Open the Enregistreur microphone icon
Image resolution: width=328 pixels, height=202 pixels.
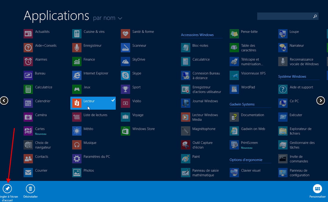coord(77,47)
